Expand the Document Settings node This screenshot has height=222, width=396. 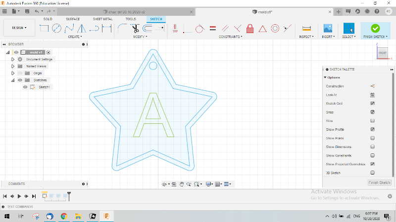click(13, 59)
